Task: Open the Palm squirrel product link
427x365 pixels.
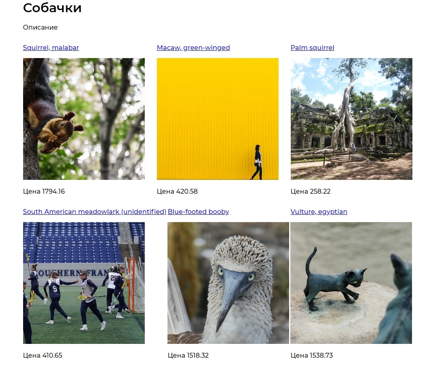Action: click(x=312, y=48)
